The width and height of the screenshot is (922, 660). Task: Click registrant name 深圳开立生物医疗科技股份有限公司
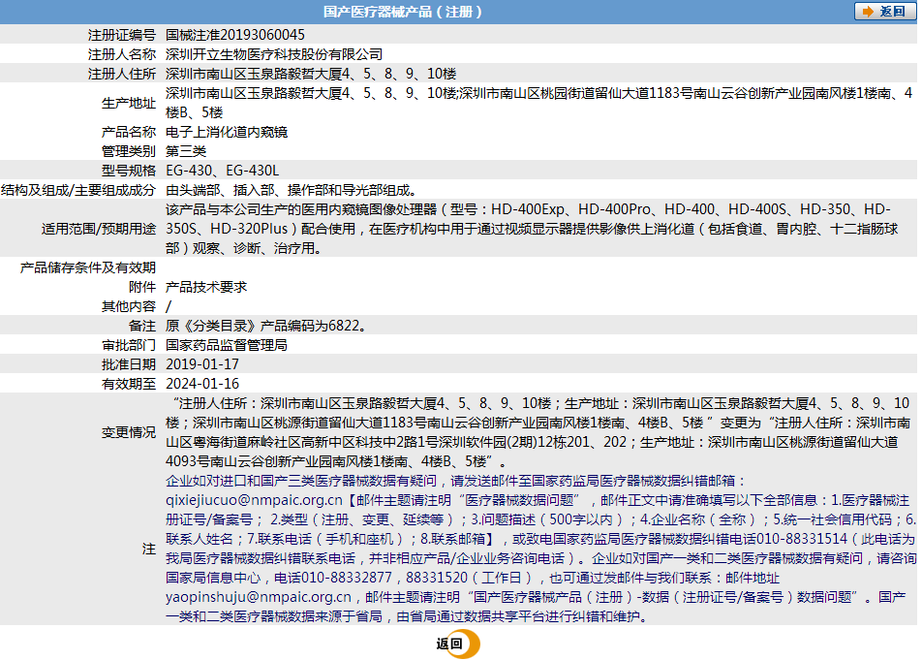(274, 54)
